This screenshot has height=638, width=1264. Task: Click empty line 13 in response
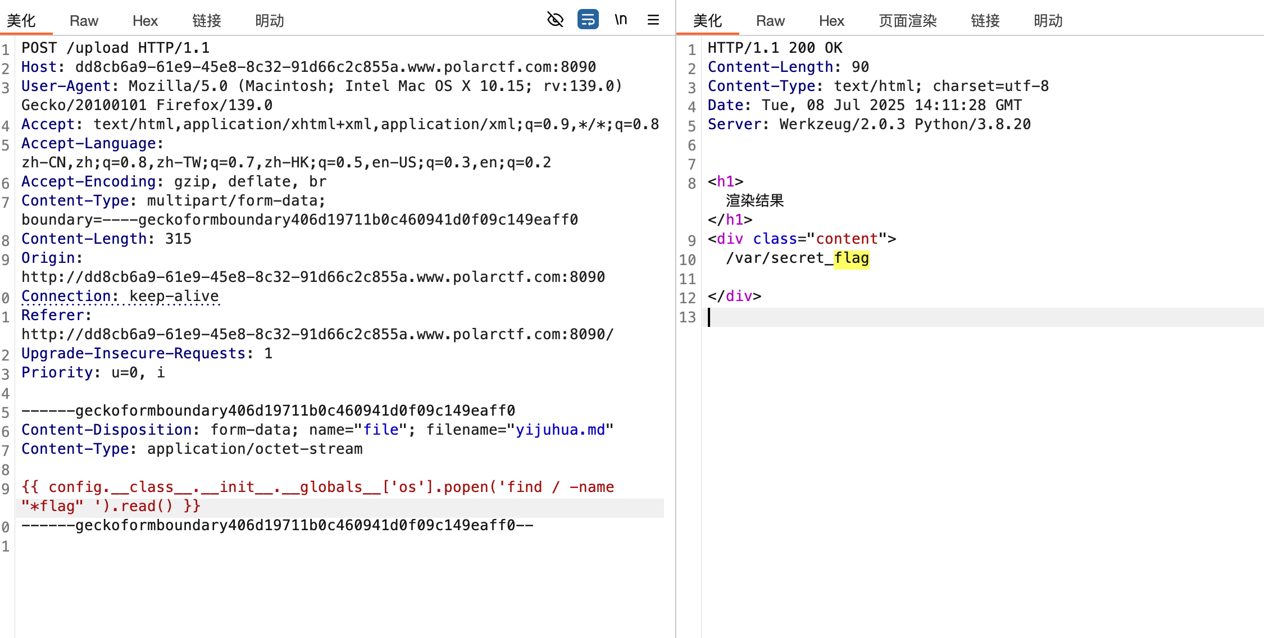pyautogui.click(x=955, y=317)
